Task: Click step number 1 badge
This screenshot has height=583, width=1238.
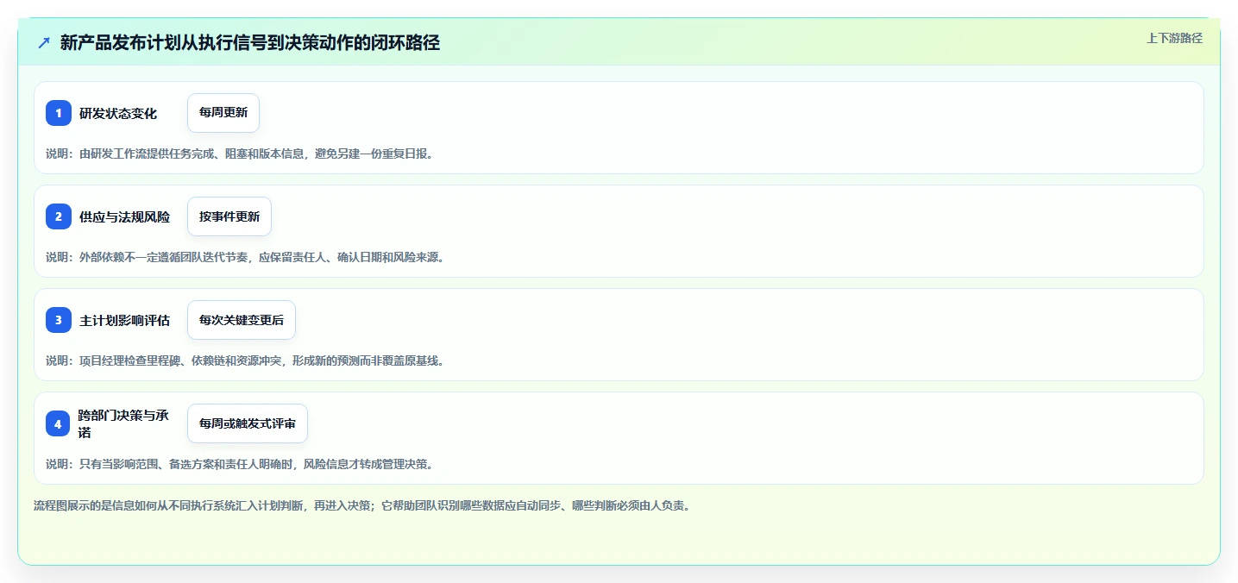Action: click(59, 113)
